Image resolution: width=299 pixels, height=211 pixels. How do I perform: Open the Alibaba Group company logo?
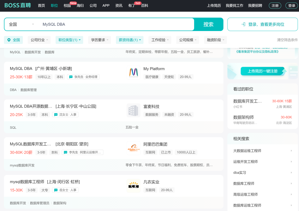pos(133,148)
